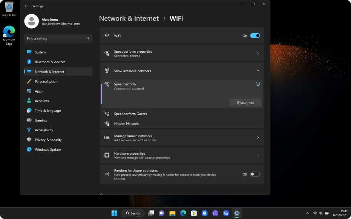Click the Speedperform info icon
351x219 pixels.
[258, 84]
